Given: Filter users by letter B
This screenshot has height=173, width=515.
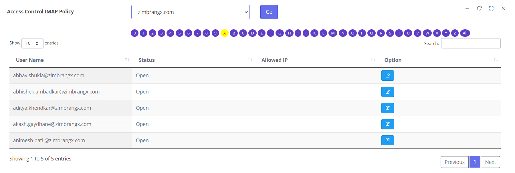Looking at the screenshot, I should [x=234, y=33].
